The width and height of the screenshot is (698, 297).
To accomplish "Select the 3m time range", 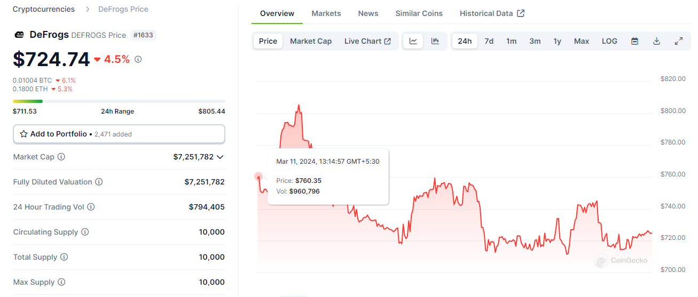I will tap(535, 41).
